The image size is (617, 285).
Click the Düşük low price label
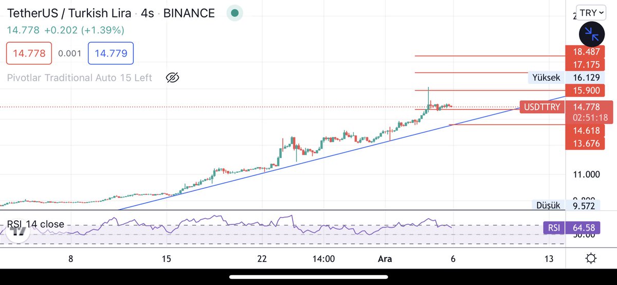pyautogui.click(x=548, y=205)
